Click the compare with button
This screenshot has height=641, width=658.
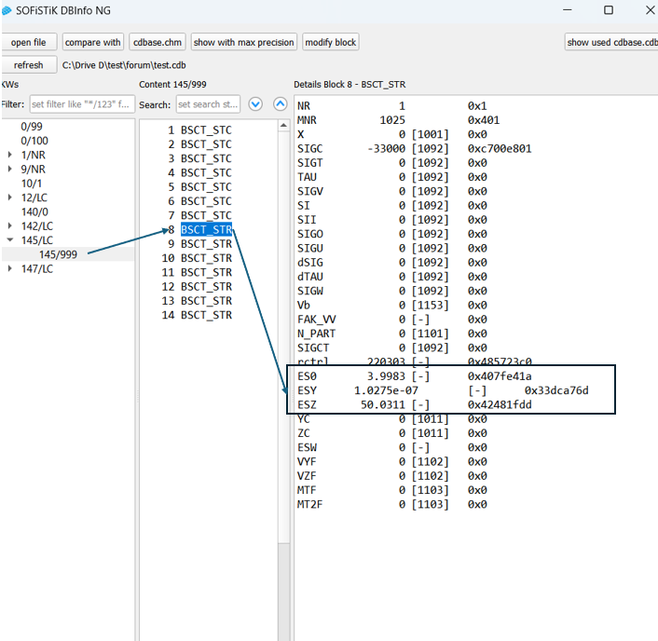[93, 42]
